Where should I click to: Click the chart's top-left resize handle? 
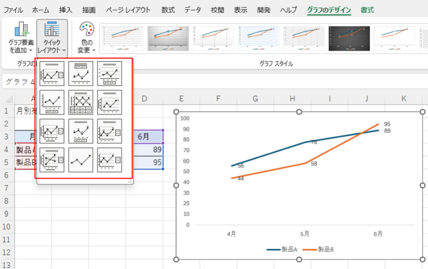(x=176, y=112)
